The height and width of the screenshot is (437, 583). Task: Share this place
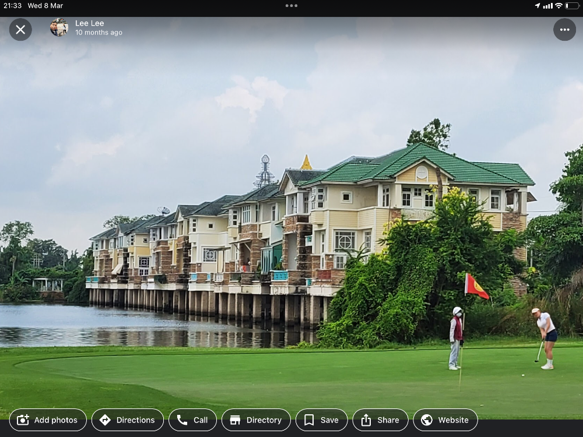pos(380,420)
